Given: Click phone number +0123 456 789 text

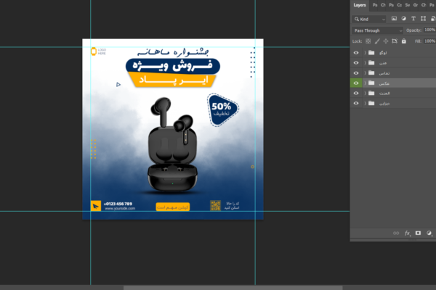Looking at the screenshot, I should tap(118, 204).
